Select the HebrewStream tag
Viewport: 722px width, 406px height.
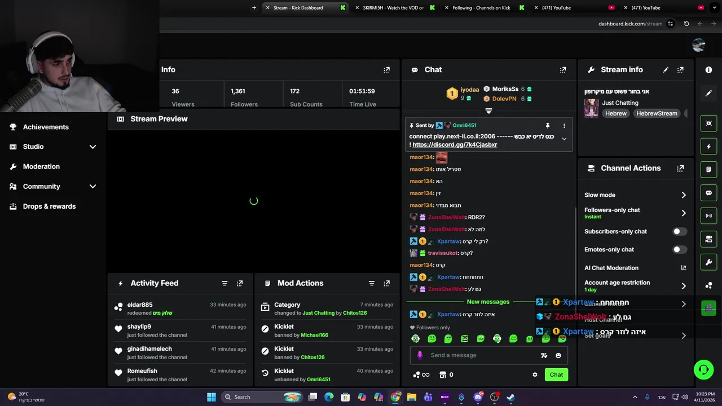click(657, 113)
